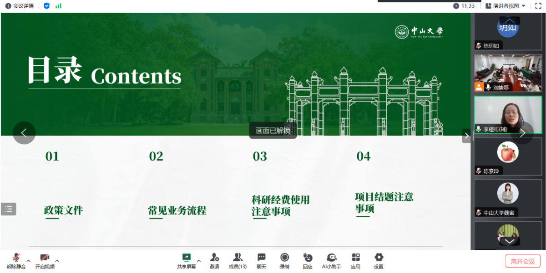Image resolution: width=546 pixels, height=273 pixels.
Task: Click the slide outline list icon at left
Action: (9, 209)
